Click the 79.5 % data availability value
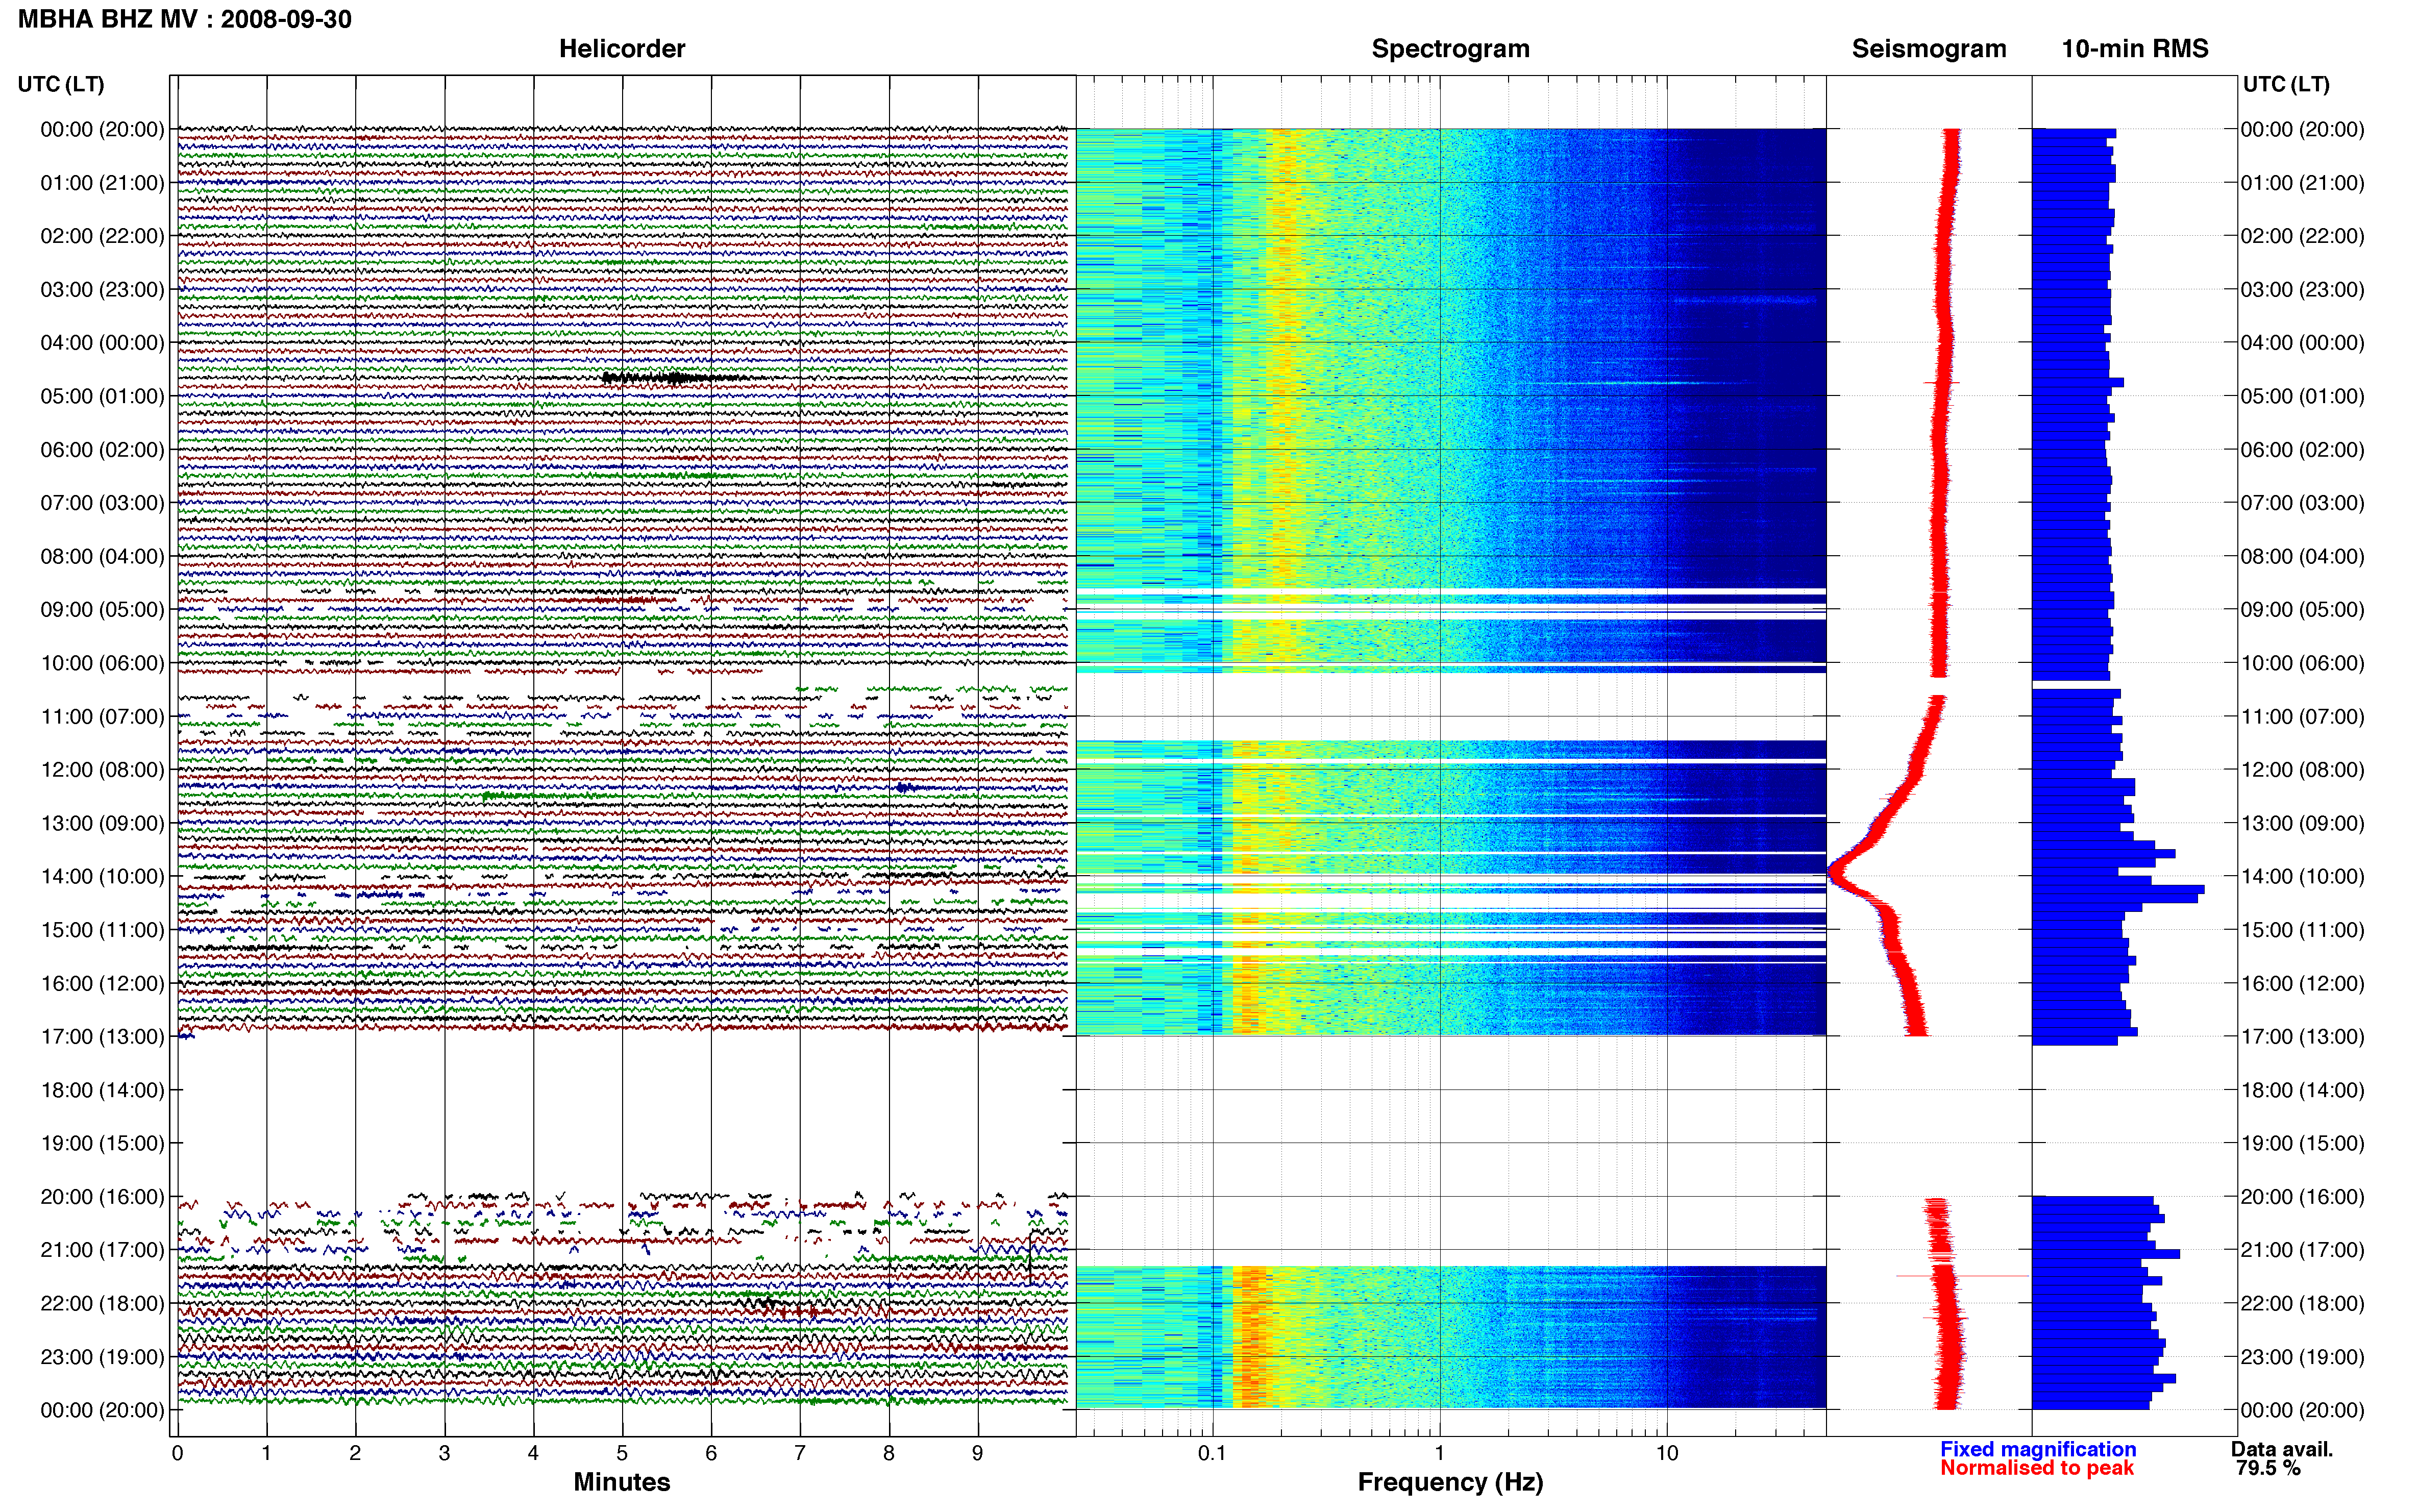Screen dimensions: 2419x1512 pos(2268,1468)
